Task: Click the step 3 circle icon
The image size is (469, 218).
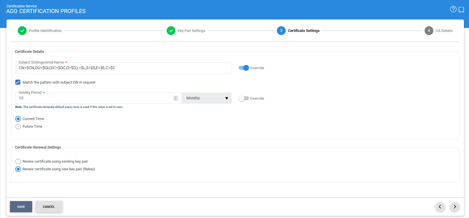Action: (x=281, y=31)
